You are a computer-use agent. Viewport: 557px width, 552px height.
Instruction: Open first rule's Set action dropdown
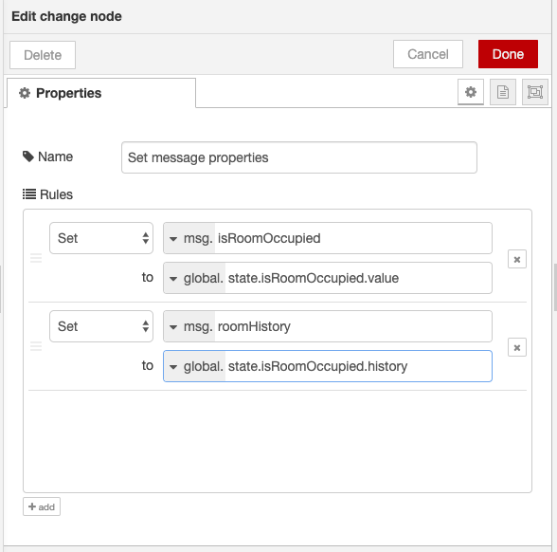point(101,238)
